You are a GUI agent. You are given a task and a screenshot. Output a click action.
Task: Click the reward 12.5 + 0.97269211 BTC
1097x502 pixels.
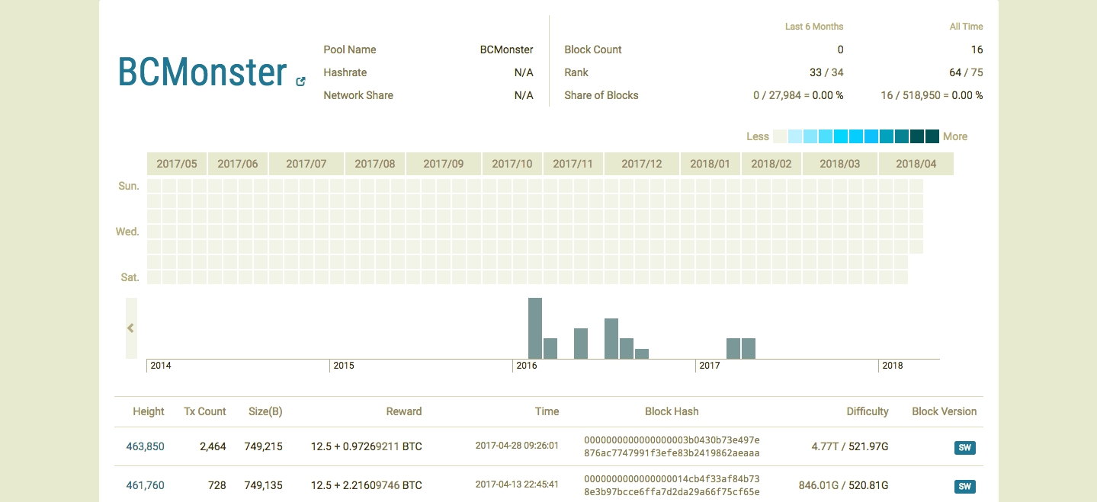coord(367,446)
